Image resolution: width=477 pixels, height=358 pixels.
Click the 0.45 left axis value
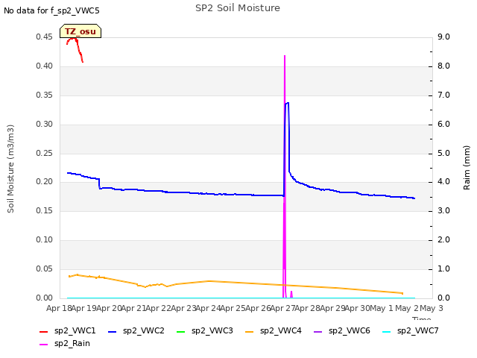44,37
